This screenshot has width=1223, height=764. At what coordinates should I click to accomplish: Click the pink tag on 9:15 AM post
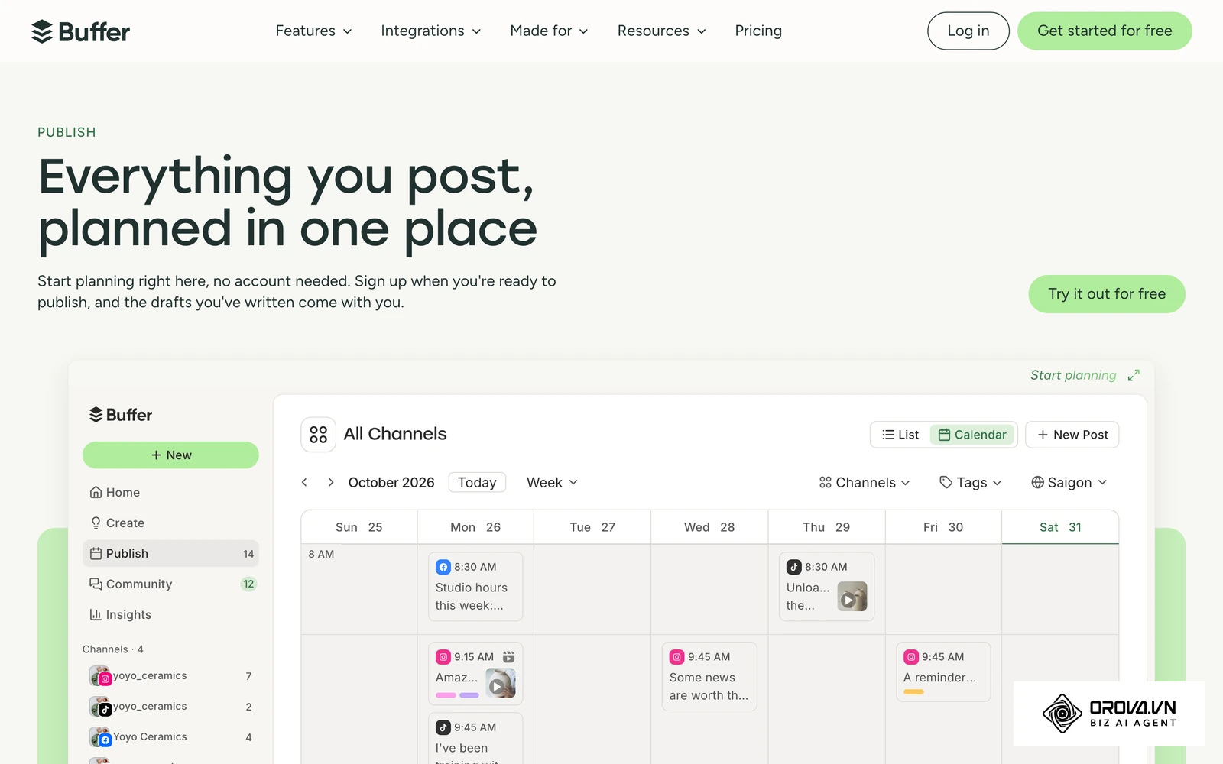(x=446, y=695)
